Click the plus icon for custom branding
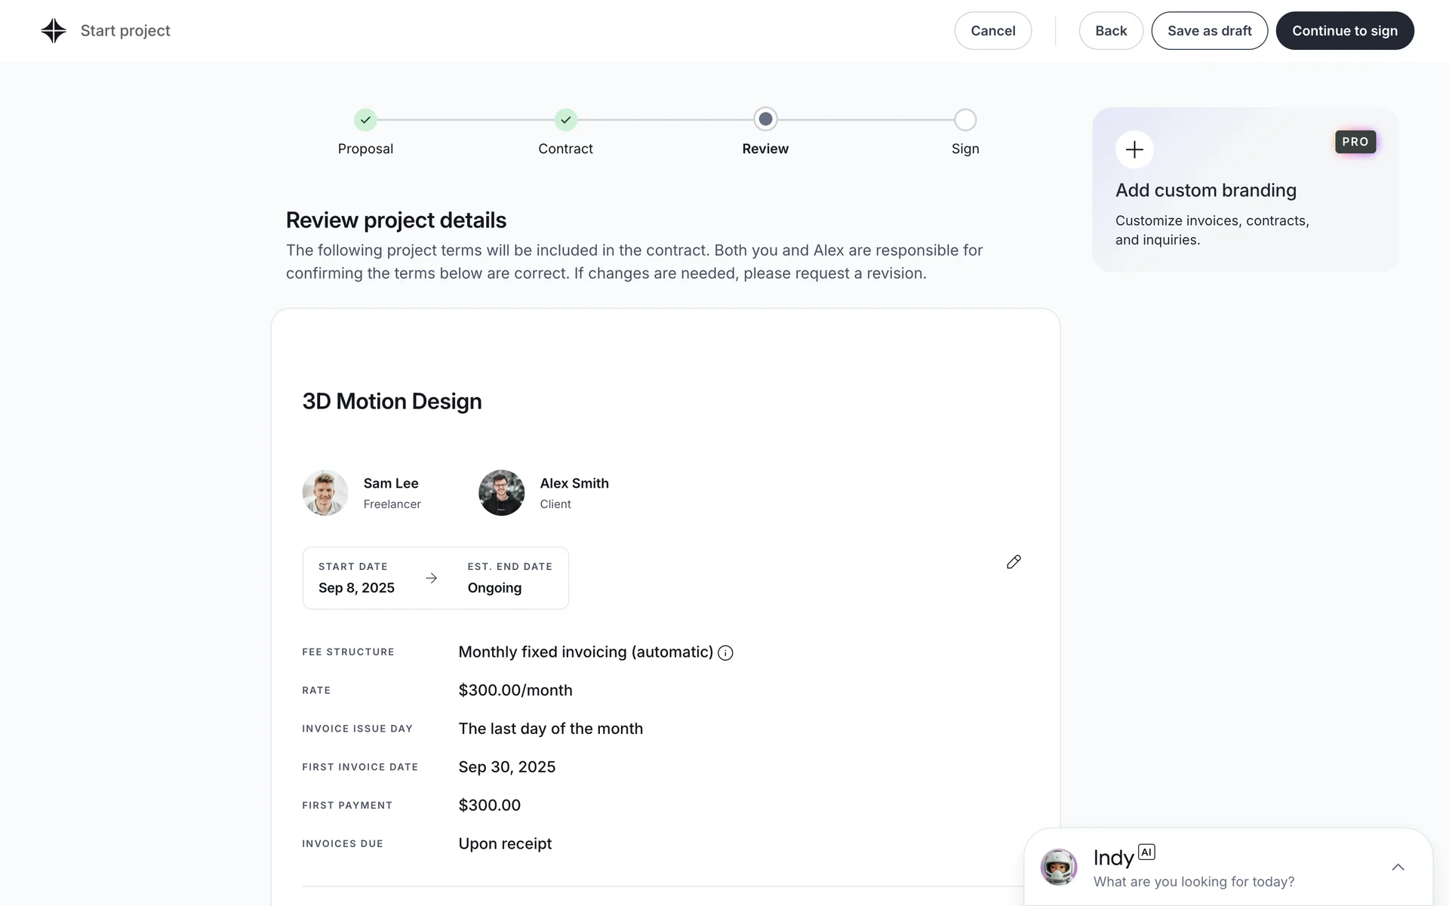 click(1134, 149)
